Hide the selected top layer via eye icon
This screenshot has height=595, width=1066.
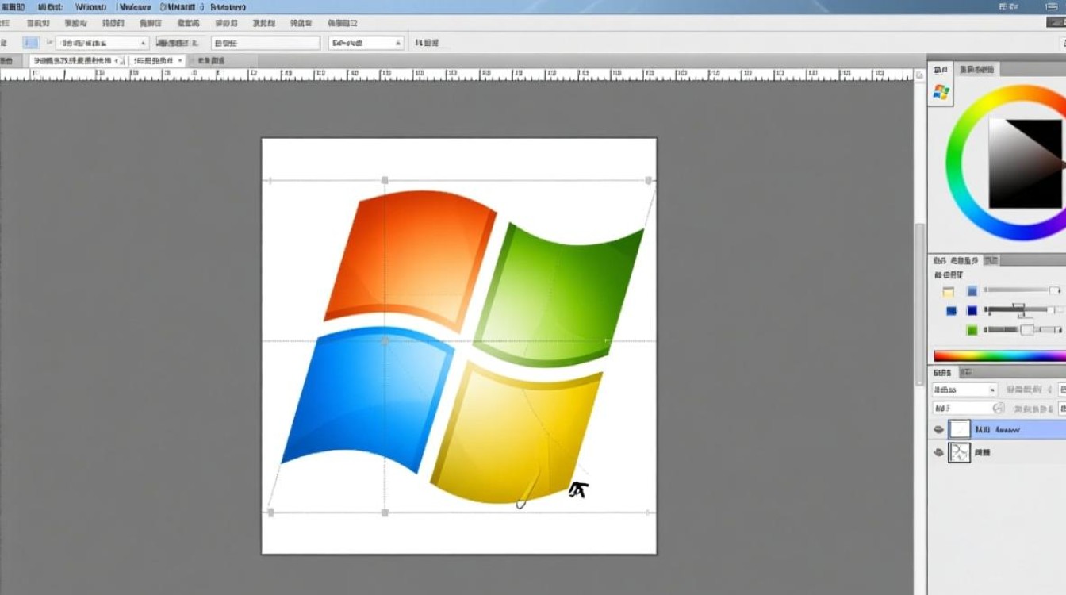click(939, 429)
